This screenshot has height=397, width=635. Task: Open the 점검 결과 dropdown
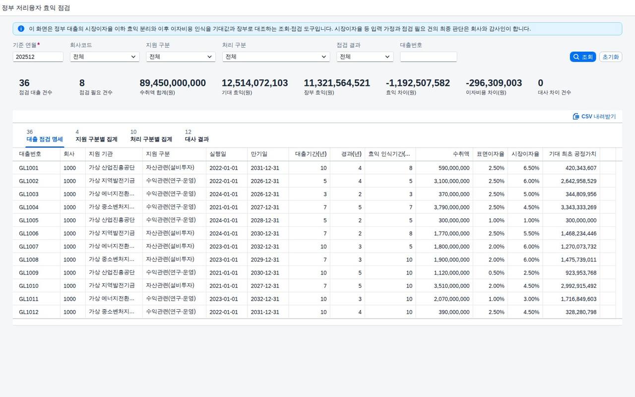[x=365, y=57]
